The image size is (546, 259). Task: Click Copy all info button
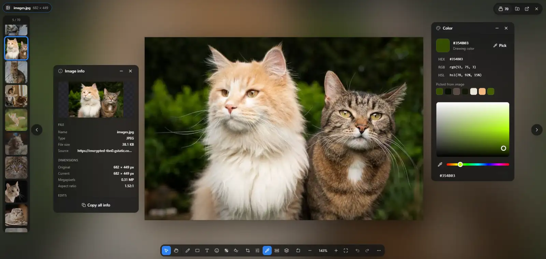point(96,205)
